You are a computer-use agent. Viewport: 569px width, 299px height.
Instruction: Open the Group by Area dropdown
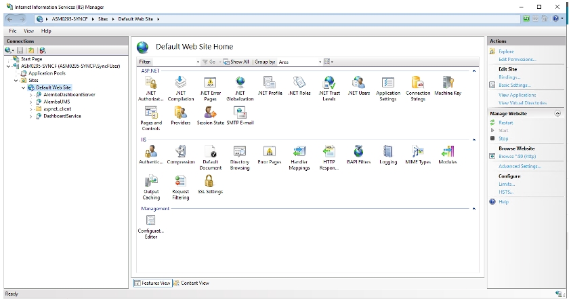(x=299, y=62)
